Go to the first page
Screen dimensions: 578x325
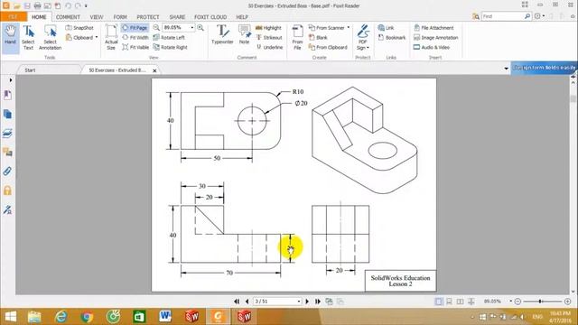tap(237, 302)
